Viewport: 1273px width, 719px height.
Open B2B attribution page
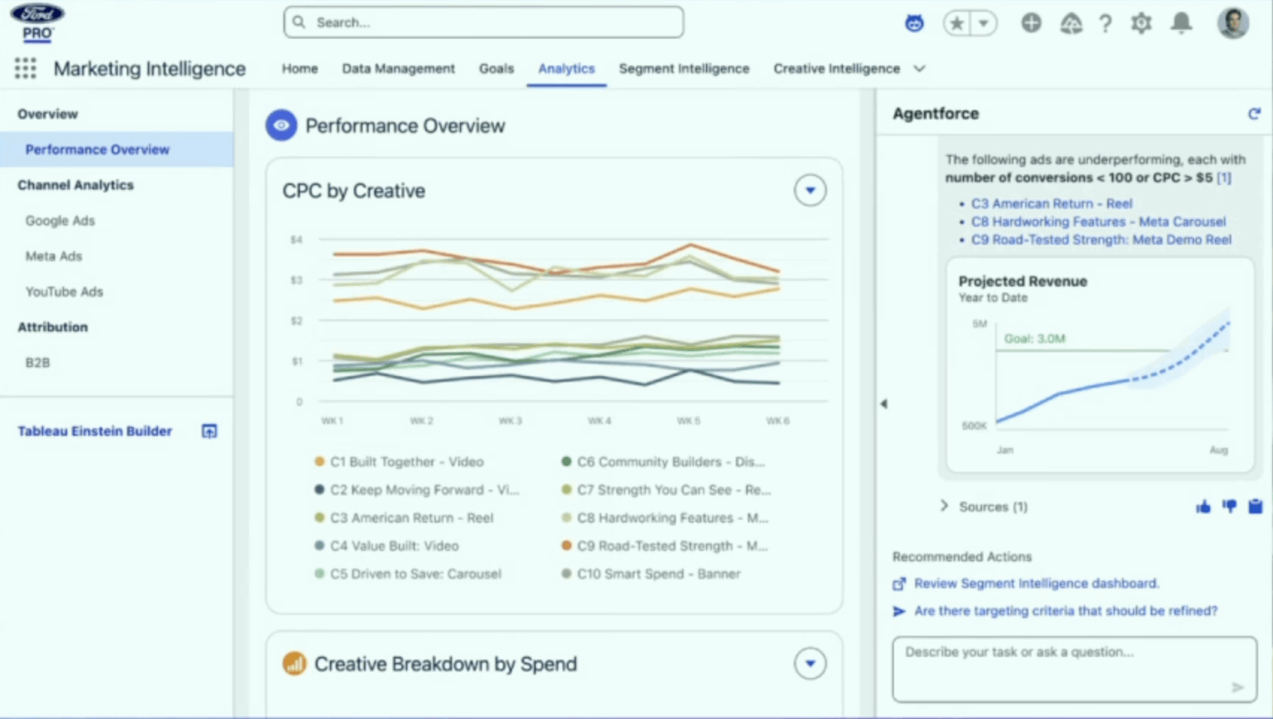(x=37, y=362)
